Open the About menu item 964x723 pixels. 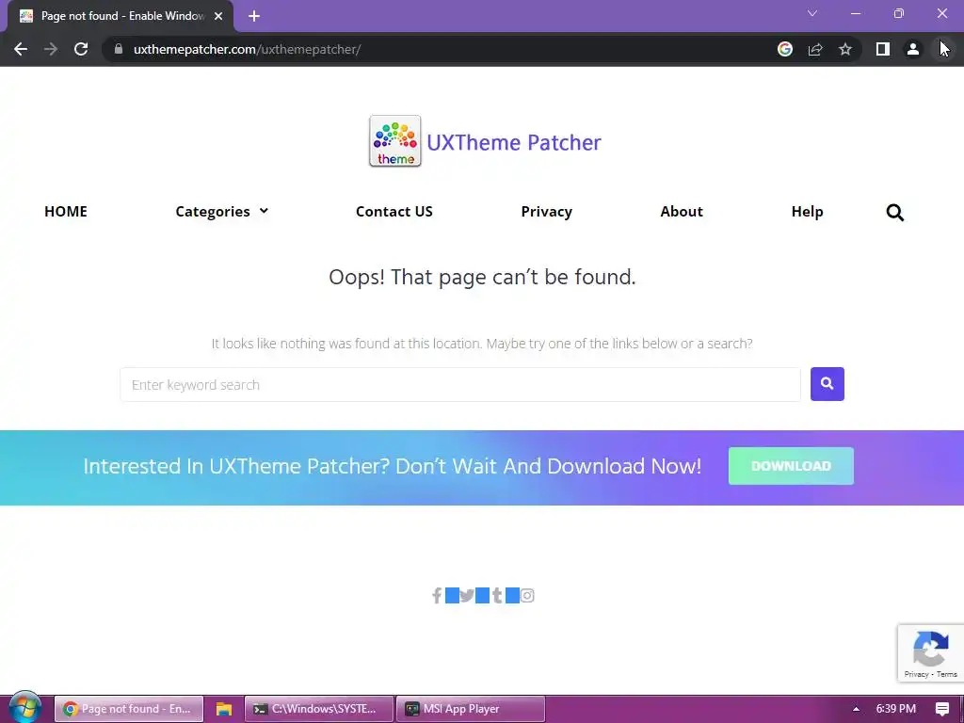point(682,212)
